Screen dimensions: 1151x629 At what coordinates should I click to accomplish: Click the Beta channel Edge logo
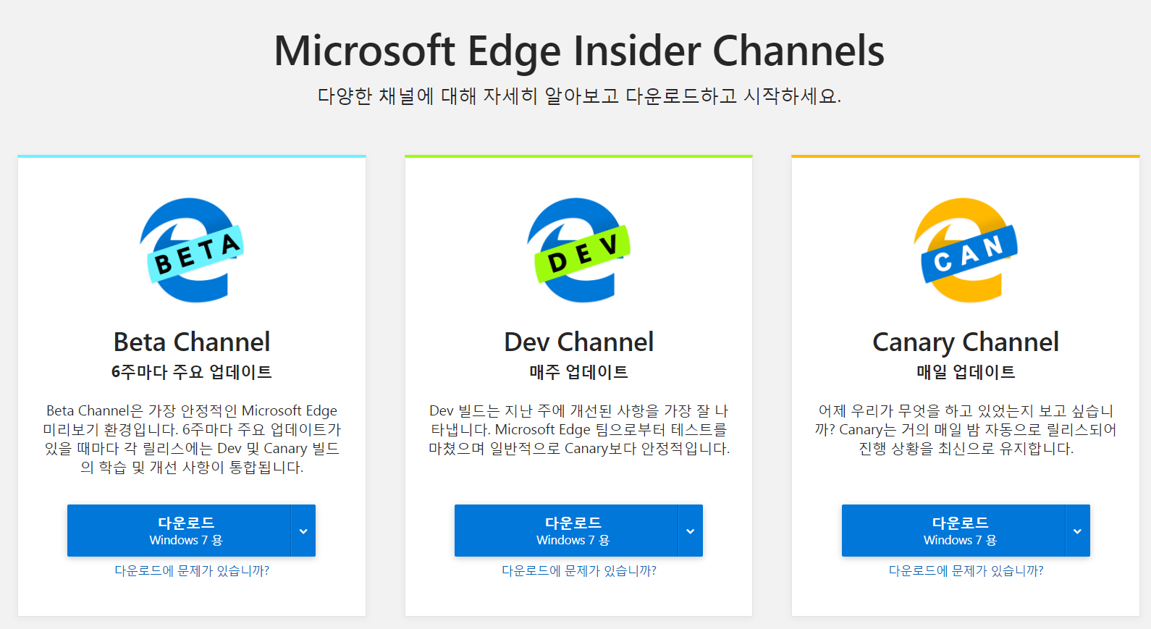pos(192,250)
